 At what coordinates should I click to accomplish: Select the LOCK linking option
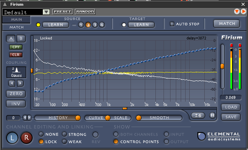(41, 141)
